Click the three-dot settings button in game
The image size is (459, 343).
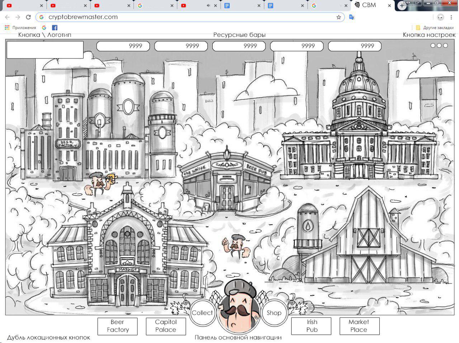click(439, 46)
